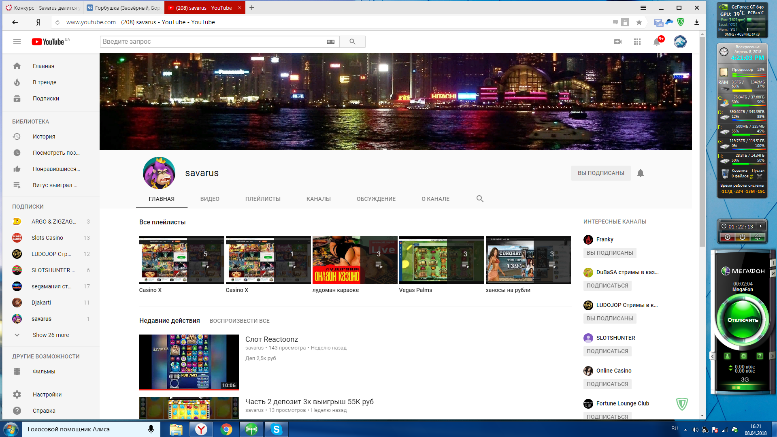Image resolution: width=777 pixels, height=437 pixels.
Task: Click the search magnifier button
Action: pos(352,42)
